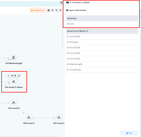The width and height of the screenshot is (141, 137).
Task: Click the zoom out magnifier icon
Action: tap(52, 10)
